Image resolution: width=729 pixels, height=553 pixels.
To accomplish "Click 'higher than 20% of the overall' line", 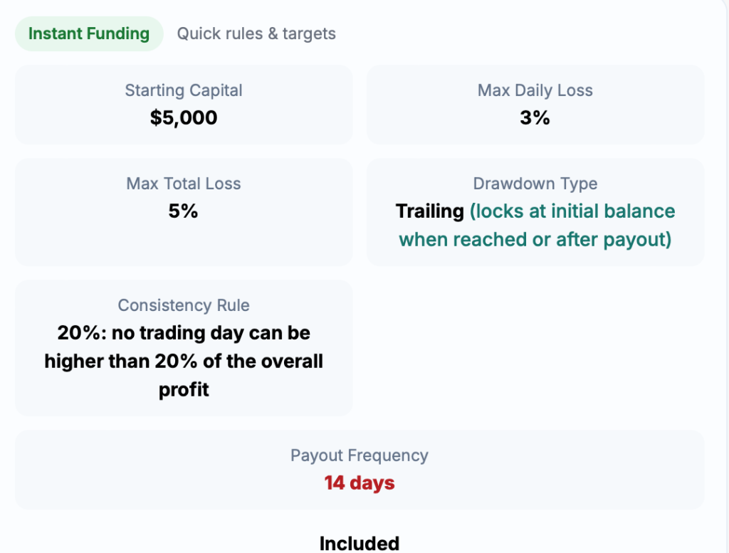I will [x=184, y=361].
